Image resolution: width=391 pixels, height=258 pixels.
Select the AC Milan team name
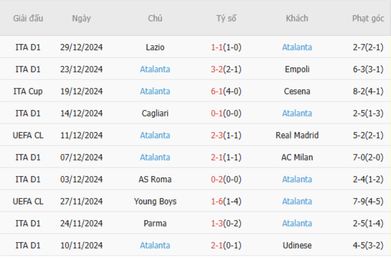coord(297,158)
